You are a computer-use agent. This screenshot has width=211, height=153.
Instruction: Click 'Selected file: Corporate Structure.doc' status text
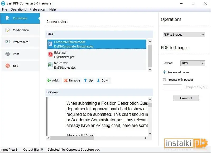point(74,150)
